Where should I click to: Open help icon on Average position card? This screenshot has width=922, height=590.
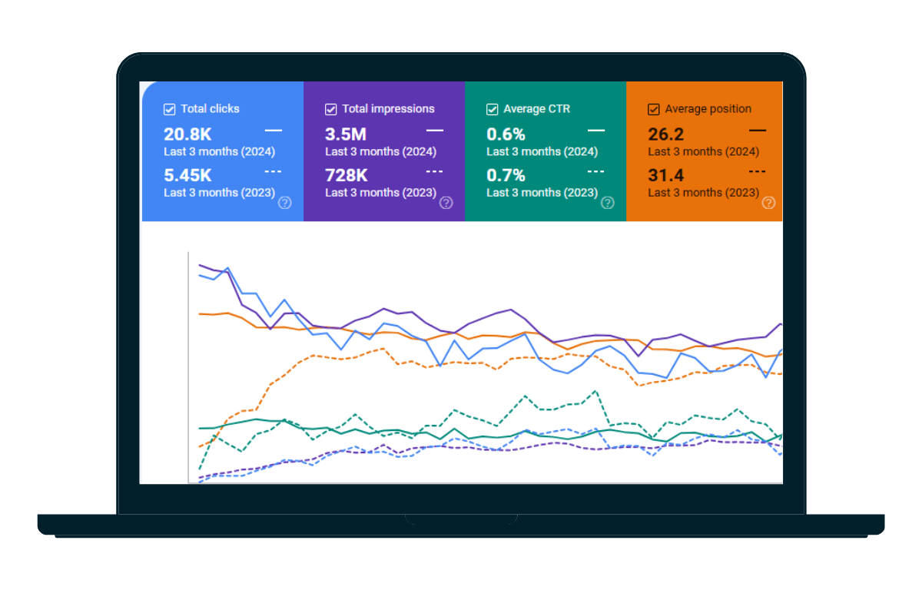coord(768,203)
